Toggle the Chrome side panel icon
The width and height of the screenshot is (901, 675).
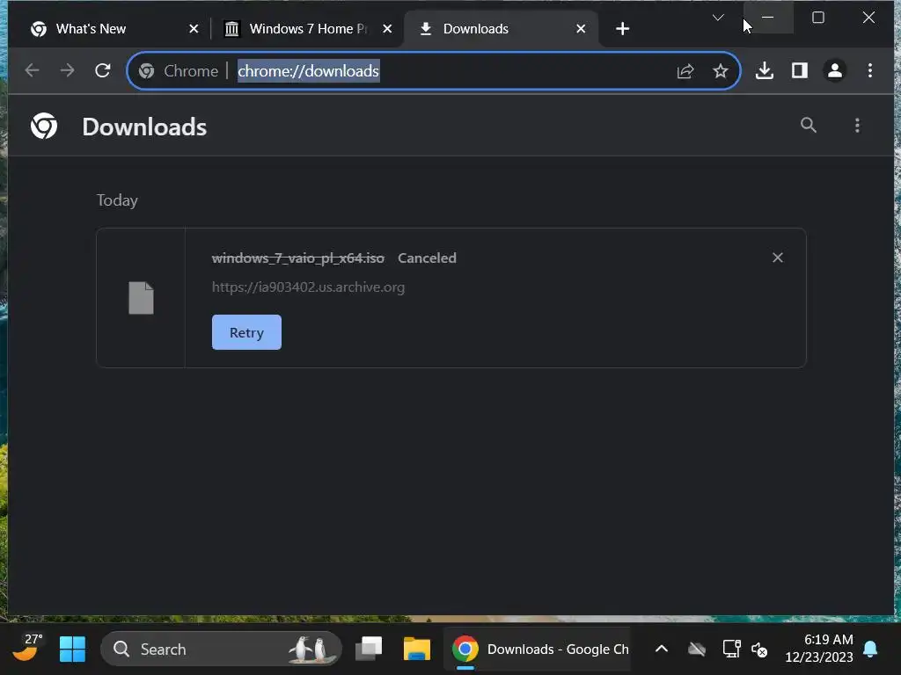click(799, 70)
